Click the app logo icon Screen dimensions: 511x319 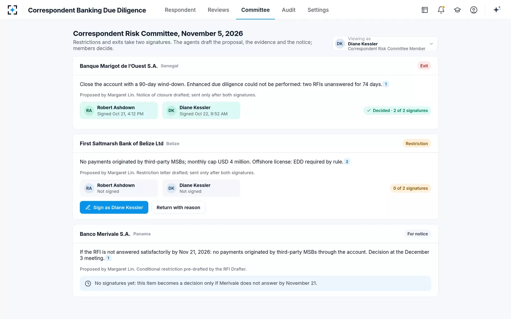[x=12, y=10]
